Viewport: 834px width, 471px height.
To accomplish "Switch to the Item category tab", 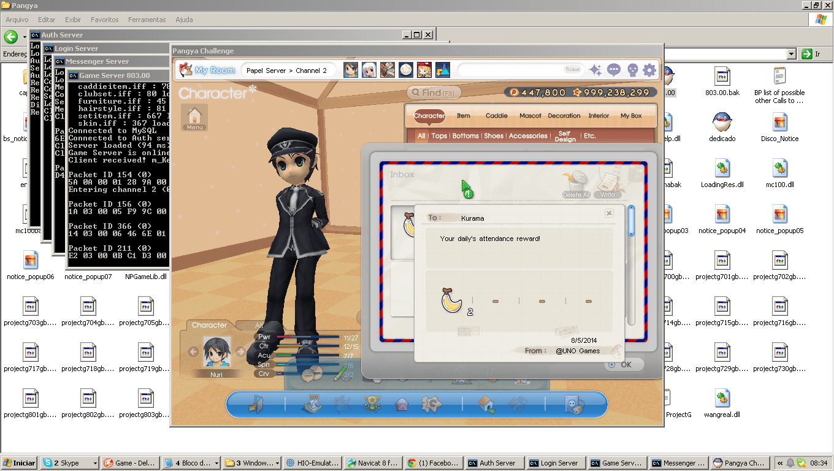I will pyautogui.click(x=464, y=115).
